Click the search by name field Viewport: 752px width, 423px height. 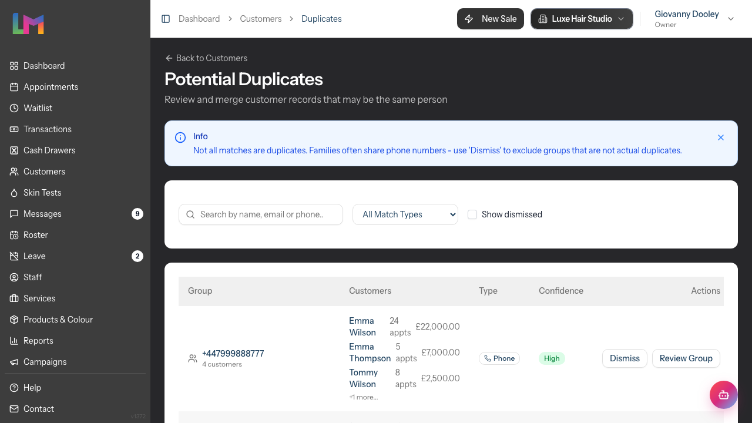(261, 214)
